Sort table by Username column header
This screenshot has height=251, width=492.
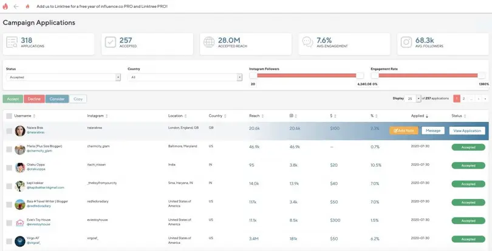(x=24, y=116)
